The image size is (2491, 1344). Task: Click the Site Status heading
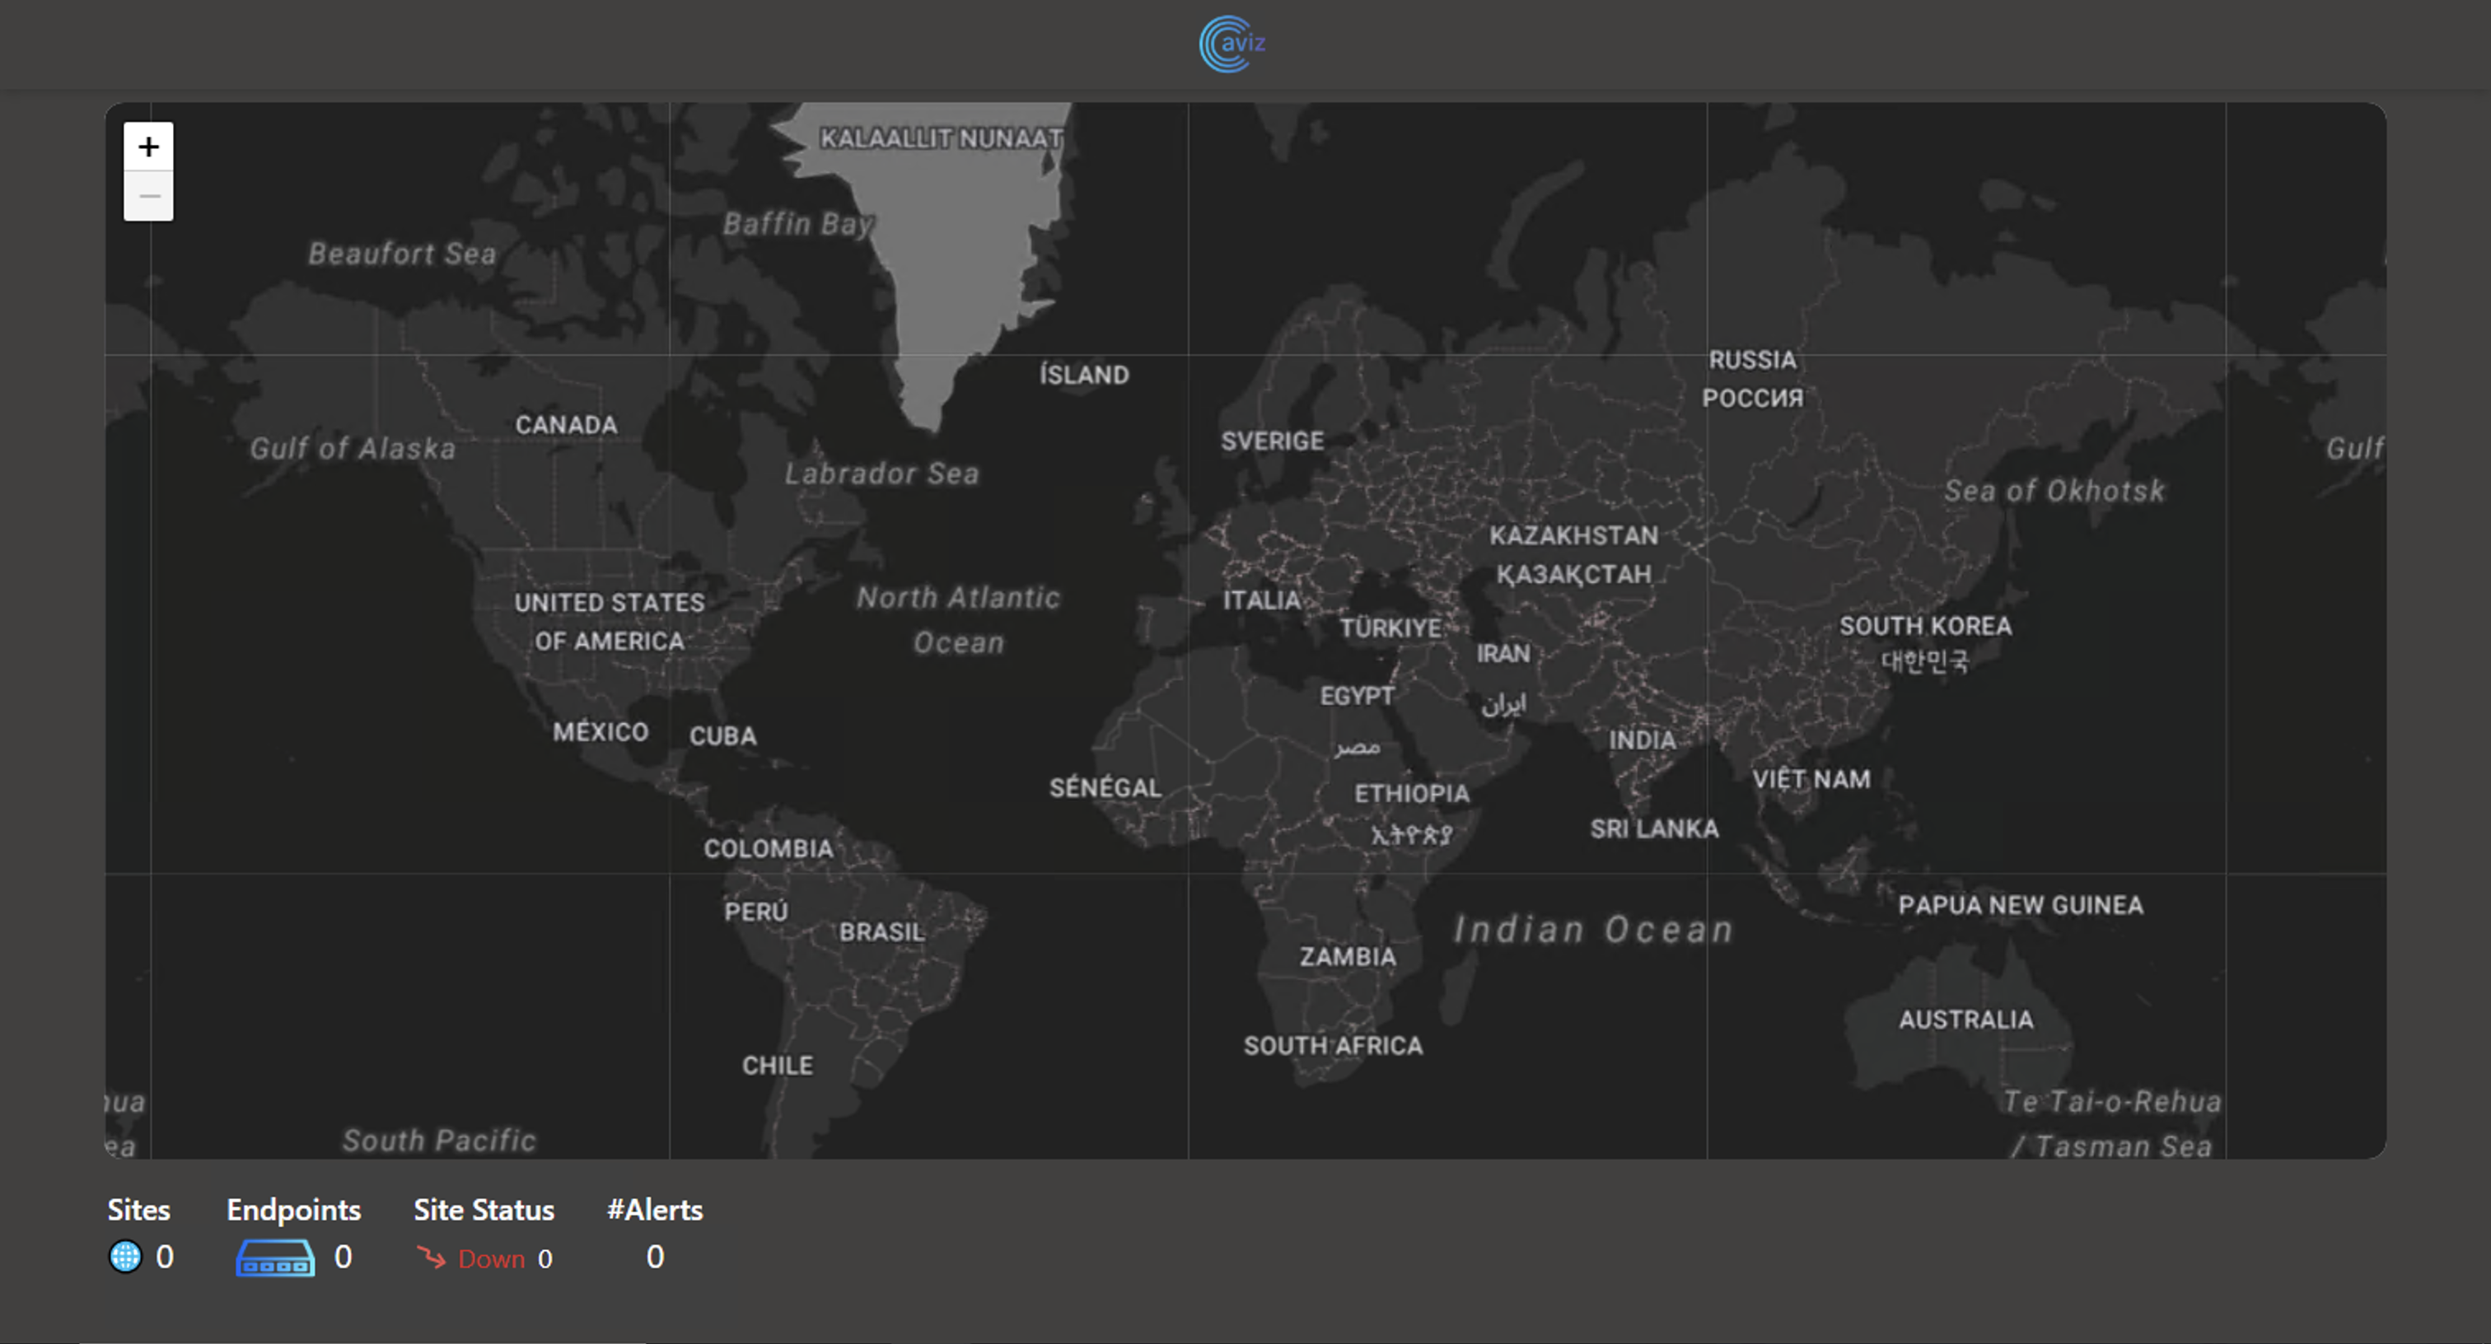pos(484,1210)
